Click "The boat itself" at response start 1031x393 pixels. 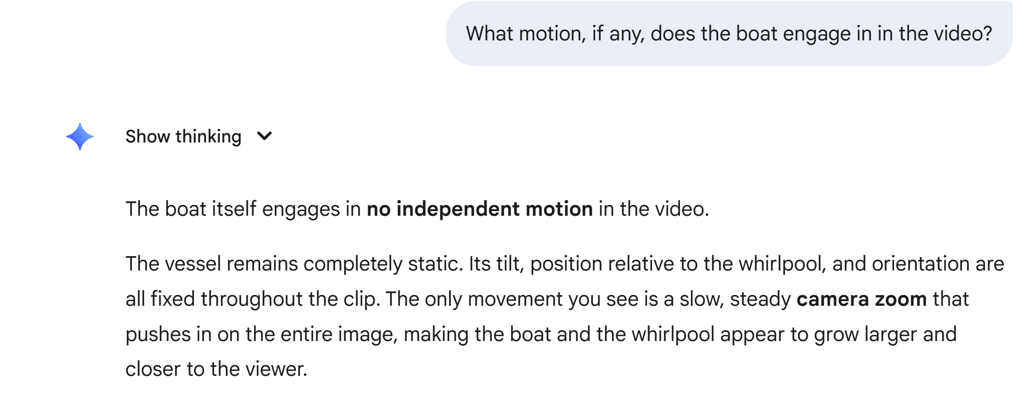point(191,209)
